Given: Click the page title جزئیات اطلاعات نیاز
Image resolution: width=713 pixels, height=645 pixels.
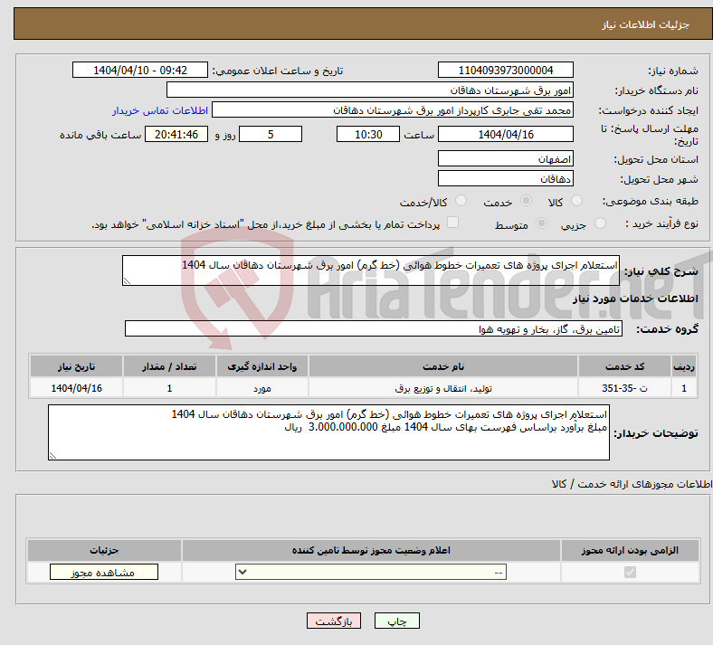Looking at the screenshot, I should pyautogui.click(x=646, y=24).
